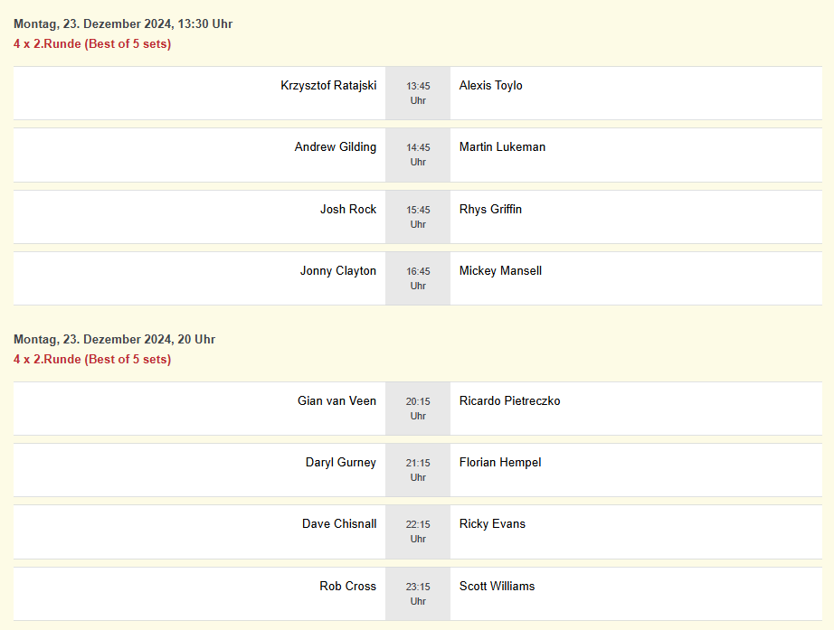This screenshot has width=834, height=630.
Task: Select Alexis Toylo in first match
Action: pyautogui.click(x=490, y=86)
